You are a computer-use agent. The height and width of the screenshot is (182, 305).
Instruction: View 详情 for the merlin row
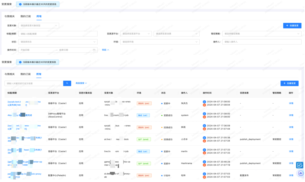tap(291, 151)
